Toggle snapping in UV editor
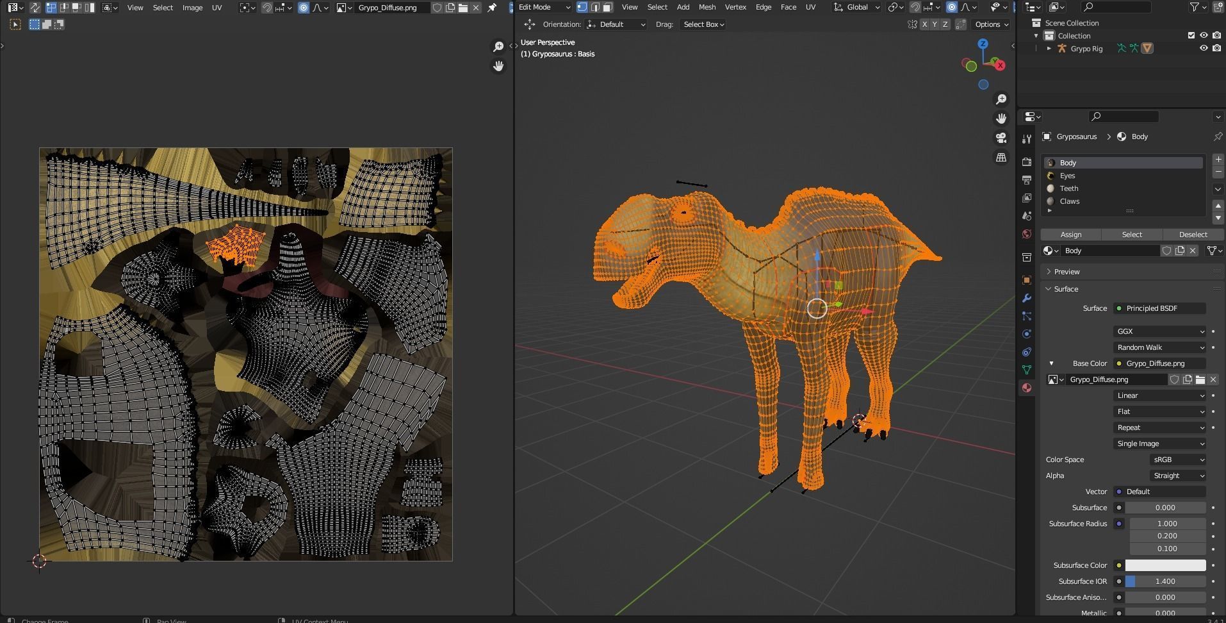This screenshot has width=1226, height=623. (267, 8)
